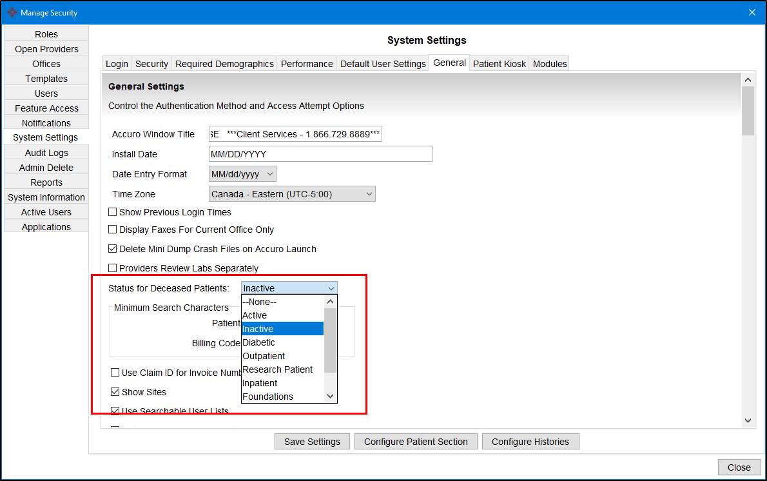The width and height of the screenshot is (767, 481).
Task: Select Outpatient from the status list
Action: [264, 355]
